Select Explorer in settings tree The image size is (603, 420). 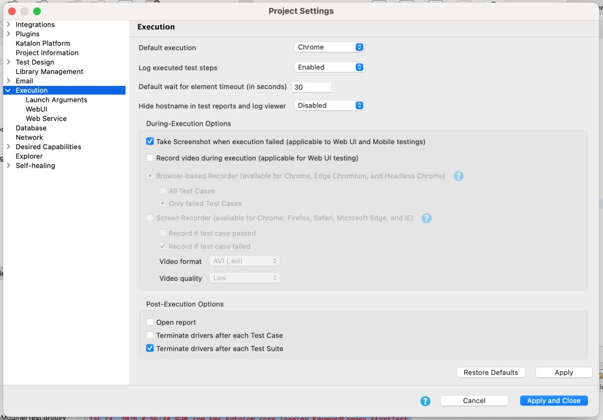tap(29, 156)
